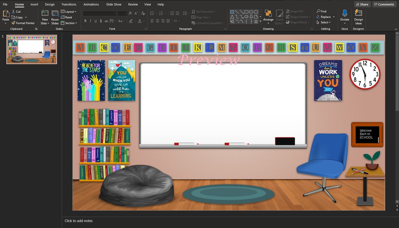Pick font color with the A swatch

140,21
